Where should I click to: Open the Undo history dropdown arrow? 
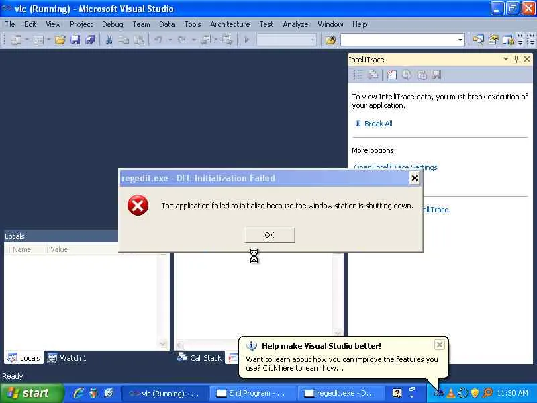coord(170,40)
